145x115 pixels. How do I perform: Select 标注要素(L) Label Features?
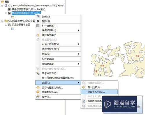click(x=58, y=59)
